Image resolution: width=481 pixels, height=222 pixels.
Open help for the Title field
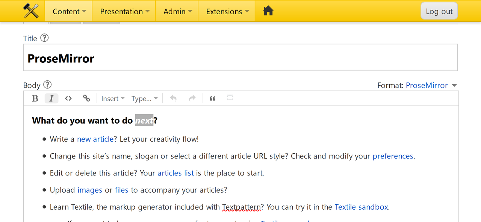click(44, 38)
